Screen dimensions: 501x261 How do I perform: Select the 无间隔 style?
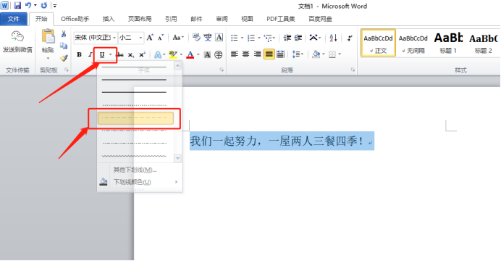coord(413,43)
